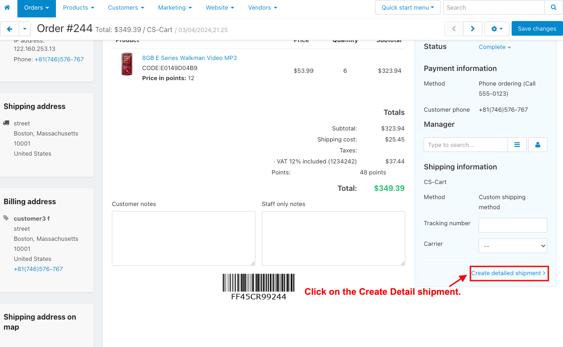Open the Marketing menu
The height and width of the screenshot is (347, 563).
[x=175, y=8]
